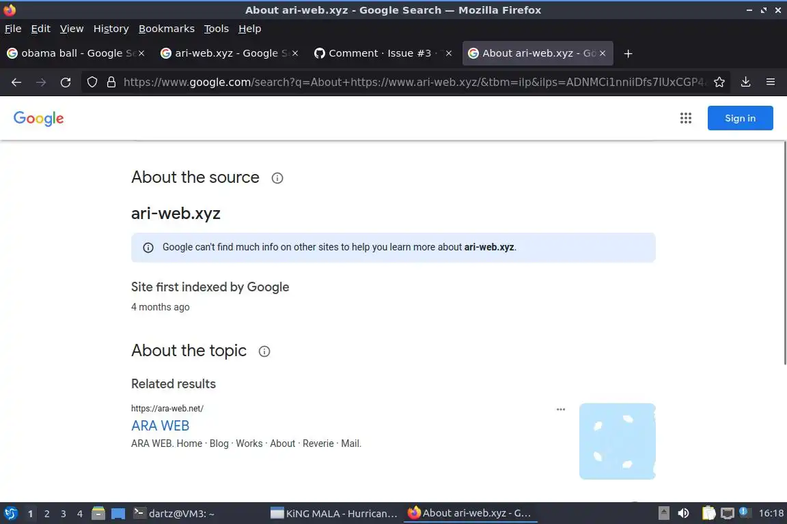Click the ARA WEB result thumbnail
Viewport: 787px width, 524px height.
click(x=618, y=441)
